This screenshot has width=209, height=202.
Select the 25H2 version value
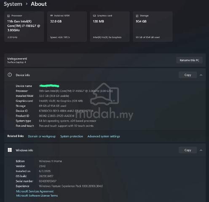[x=42, y=166]
